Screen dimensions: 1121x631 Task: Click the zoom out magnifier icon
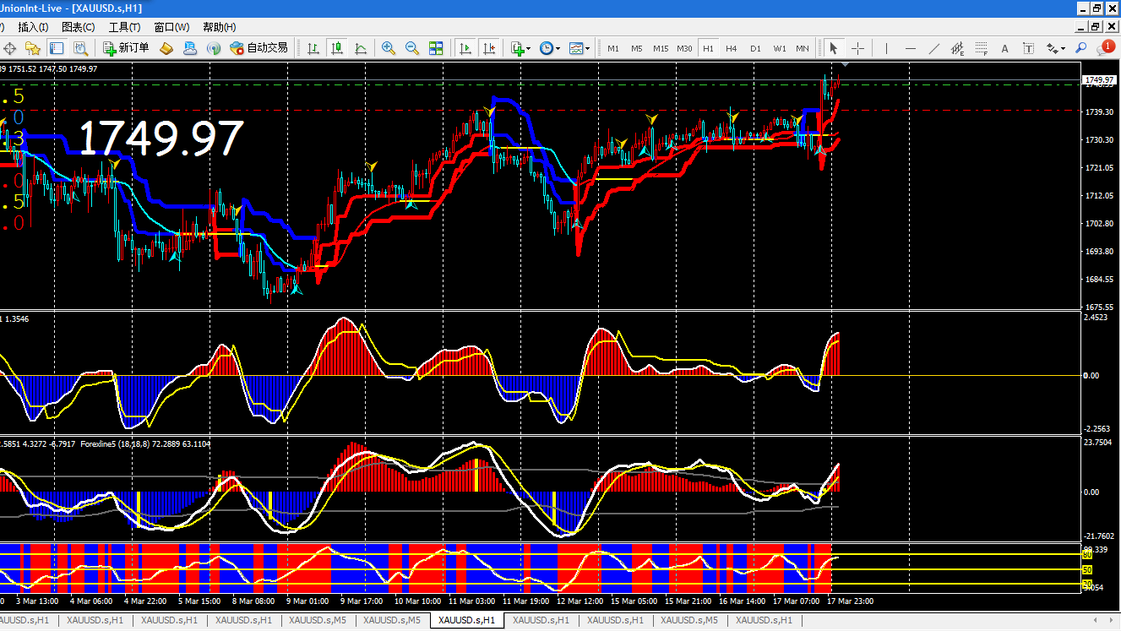412,48
